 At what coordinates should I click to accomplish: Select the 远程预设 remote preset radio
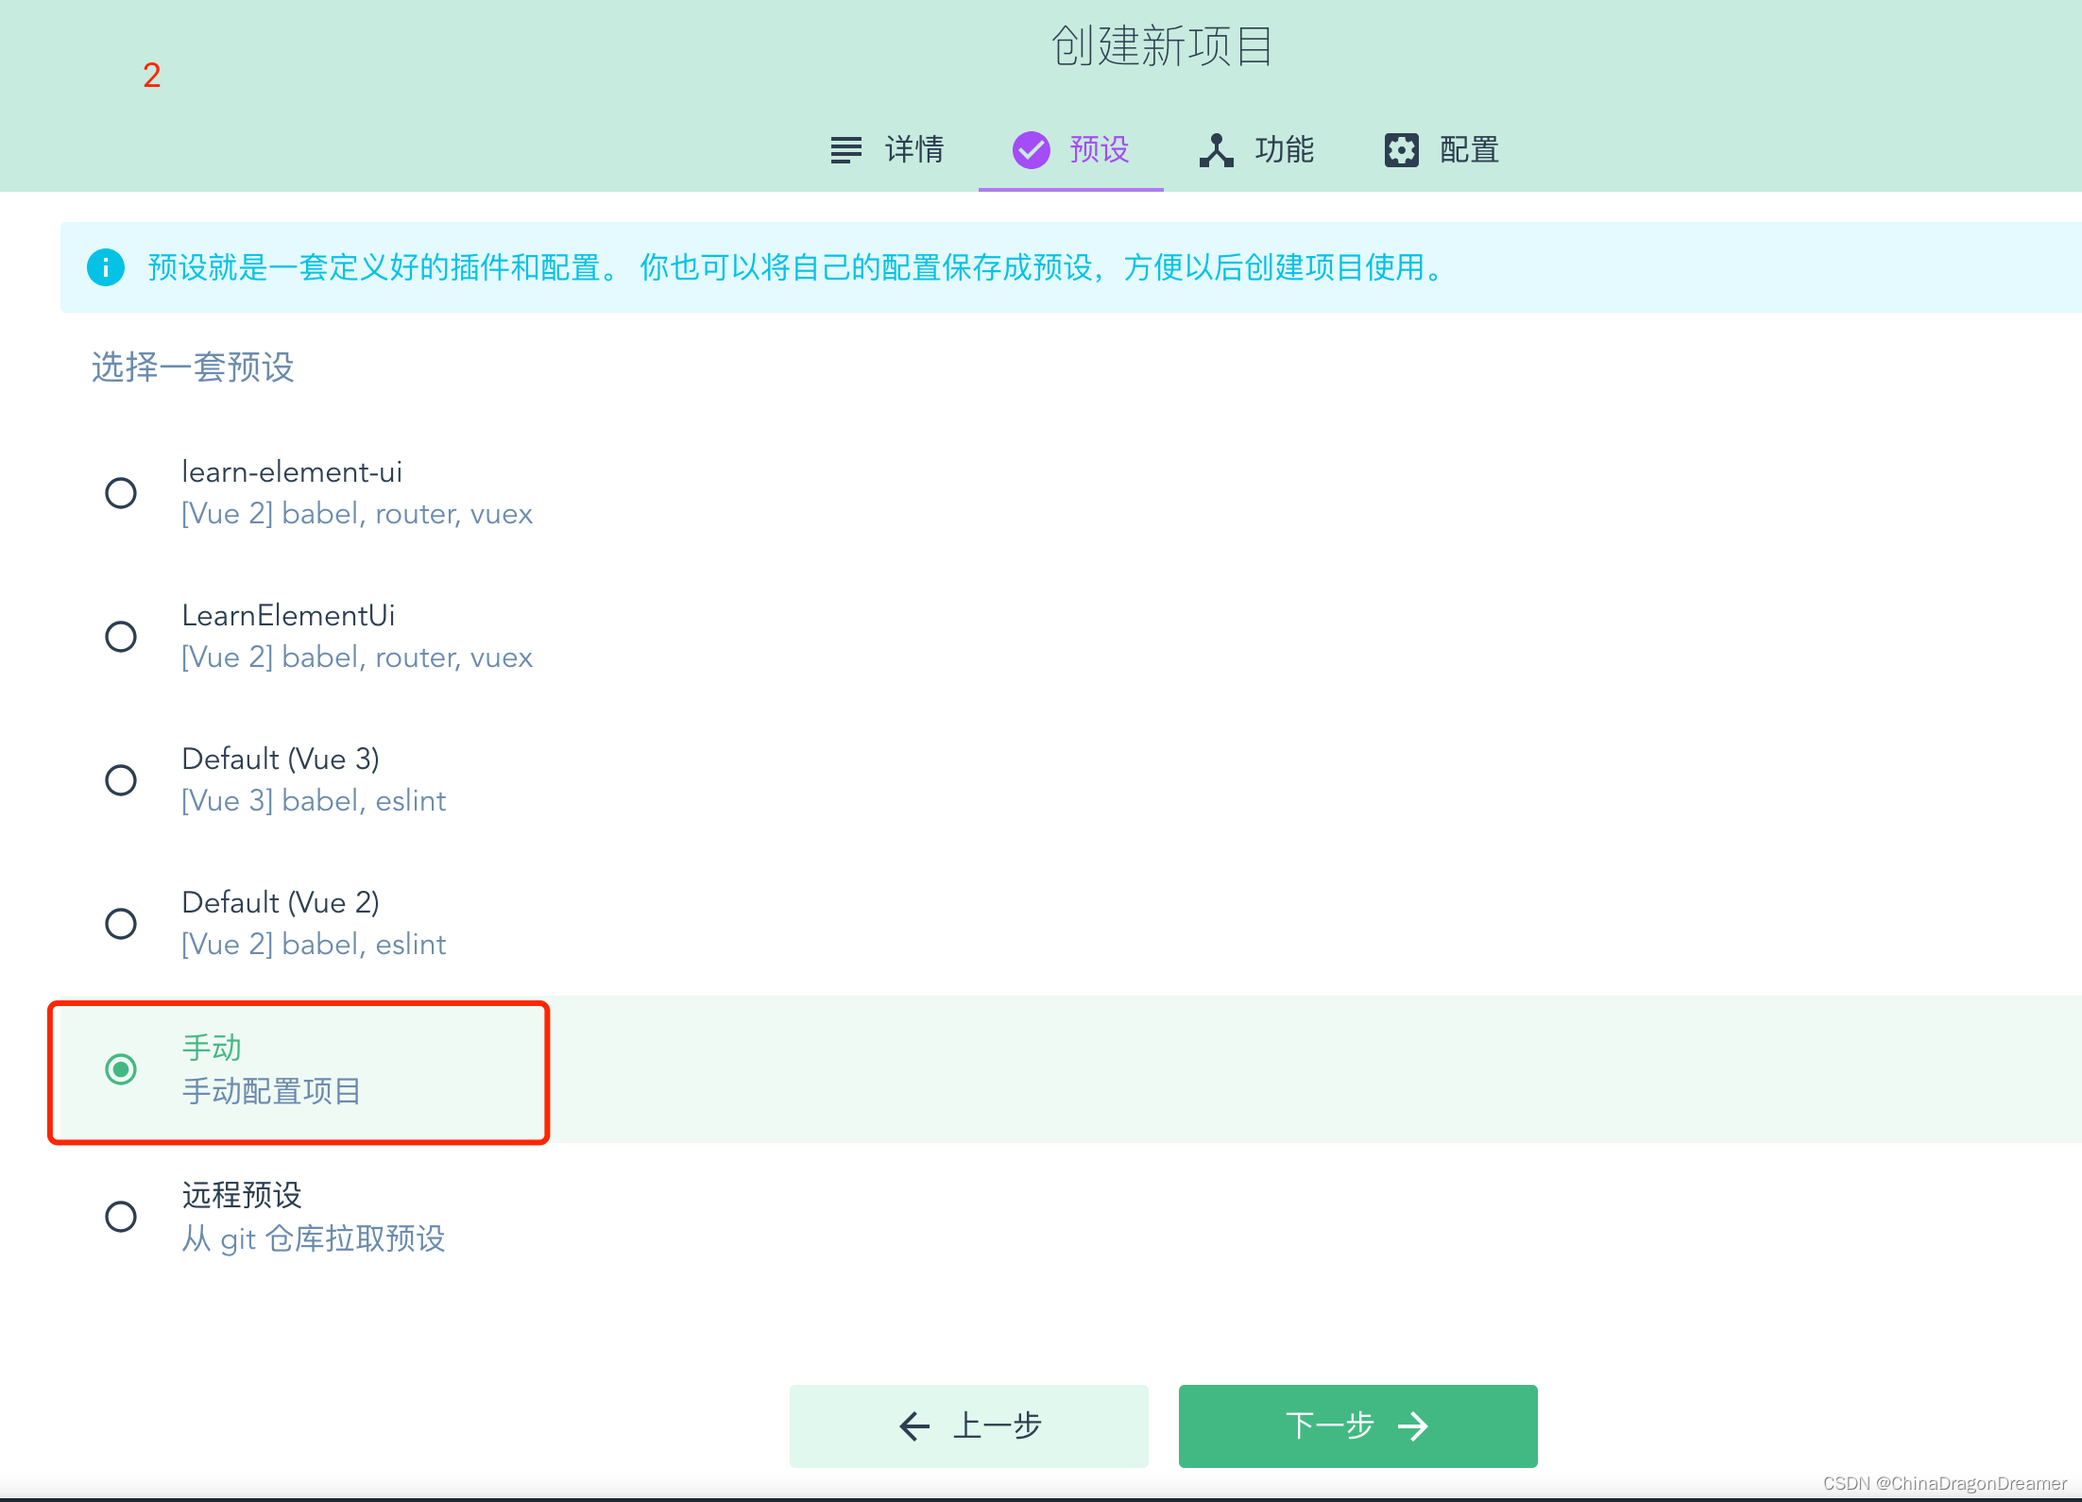pos(121,1217)
